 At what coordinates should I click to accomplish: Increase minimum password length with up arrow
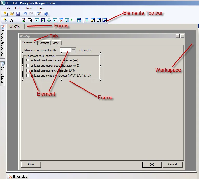73,49
